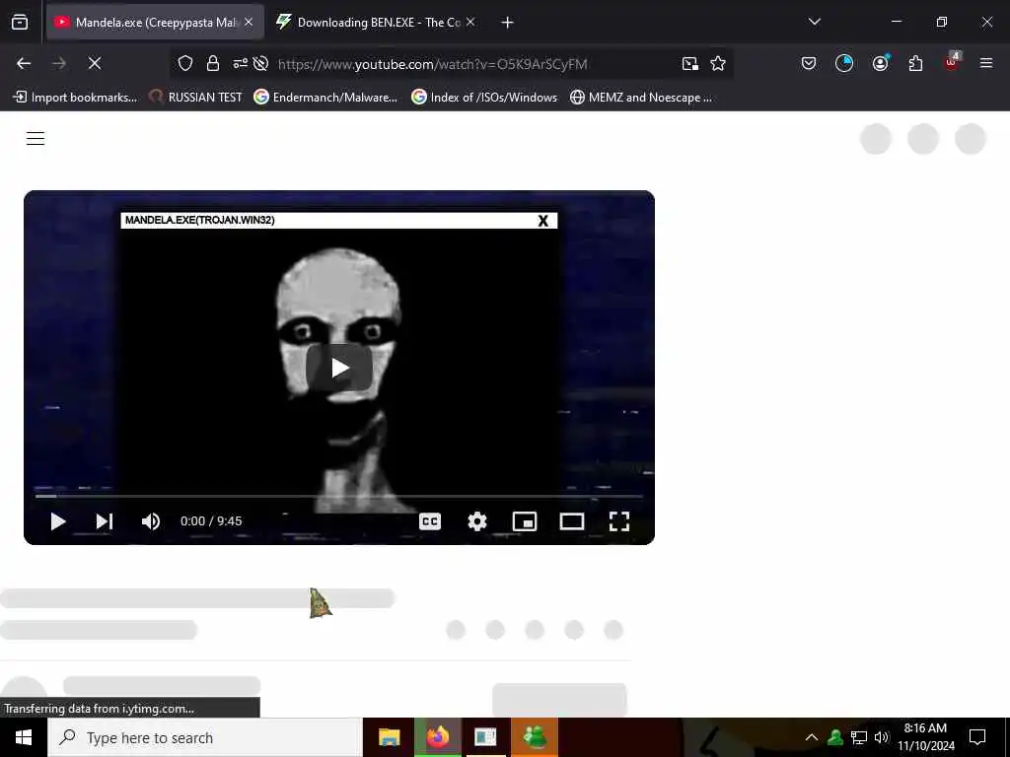Click the video progress bar

pos(339,497)
